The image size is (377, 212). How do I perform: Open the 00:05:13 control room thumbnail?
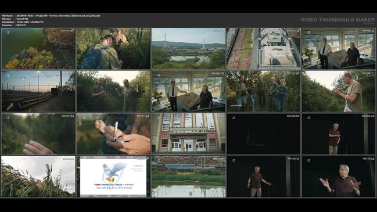[x=339, y=49]
